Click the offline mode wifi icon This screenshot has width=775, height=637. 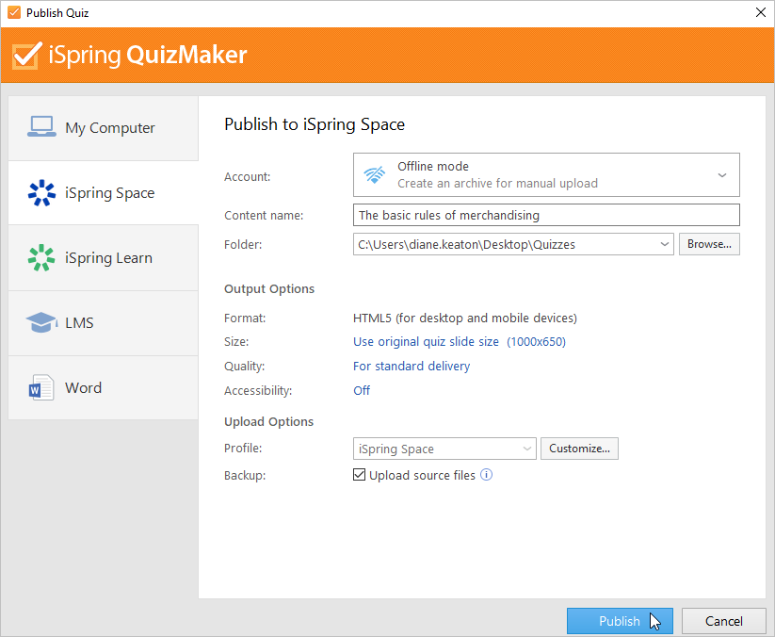(x=374, y=174)
